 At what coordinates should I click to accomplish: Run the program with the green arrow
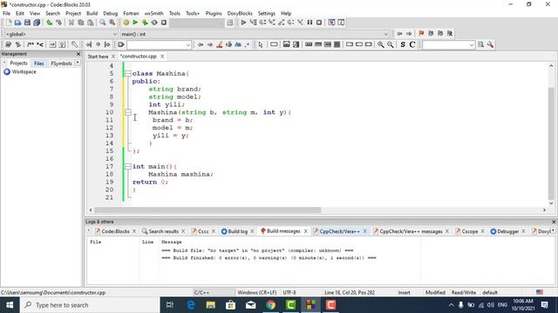135,23
